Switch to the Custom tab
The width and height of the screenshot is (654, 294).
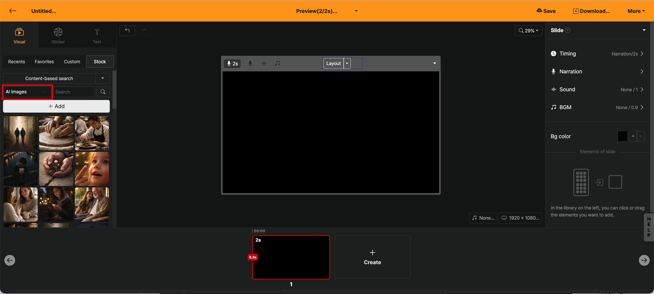72,62
